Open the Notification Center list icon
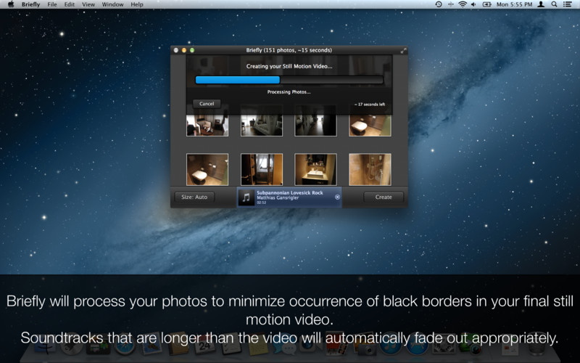 coord(568,4)
